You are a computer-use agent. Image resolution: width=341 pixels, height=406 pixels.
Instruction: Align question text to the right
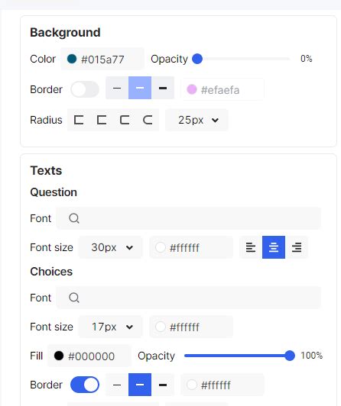pyautogui.click(x=297, y=247)
